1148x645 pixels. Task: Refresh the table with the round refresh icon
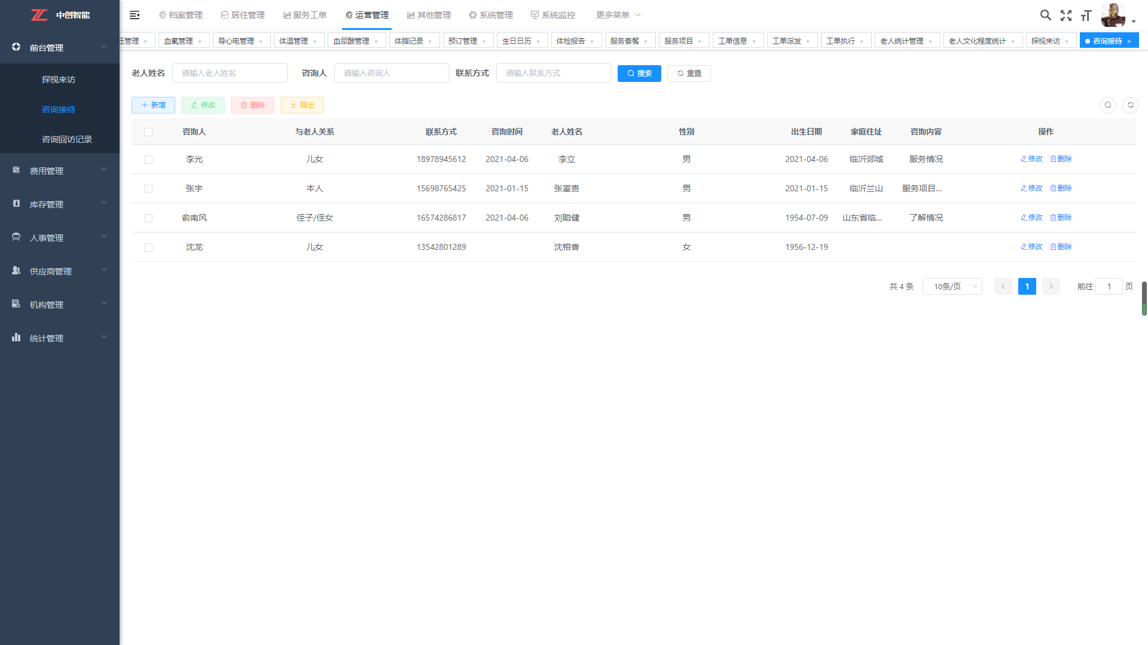coord(1130,105)
